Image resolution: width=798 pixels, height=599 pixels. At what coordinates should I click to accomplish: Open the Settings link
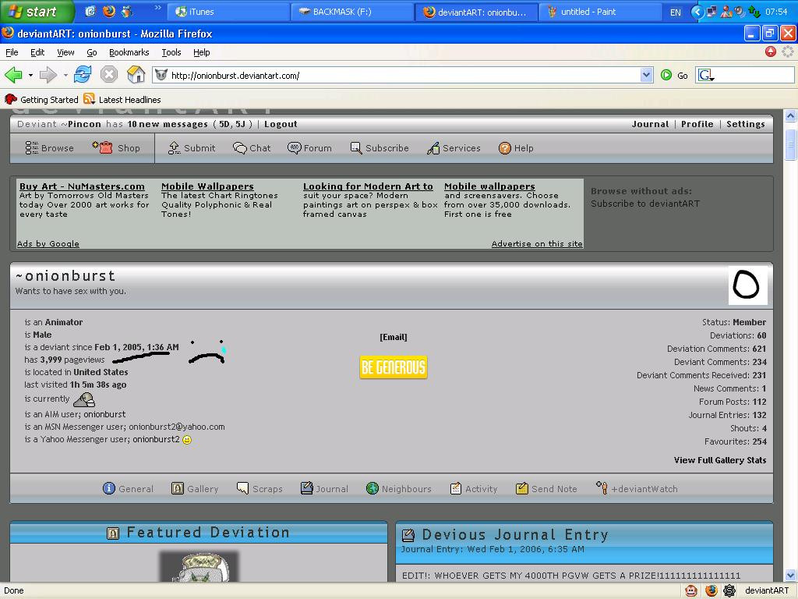(746, 124)
